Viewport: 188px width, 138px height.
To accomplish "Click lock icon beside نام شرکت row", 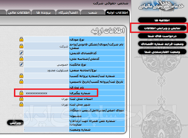I will click(x=21, y=46).
